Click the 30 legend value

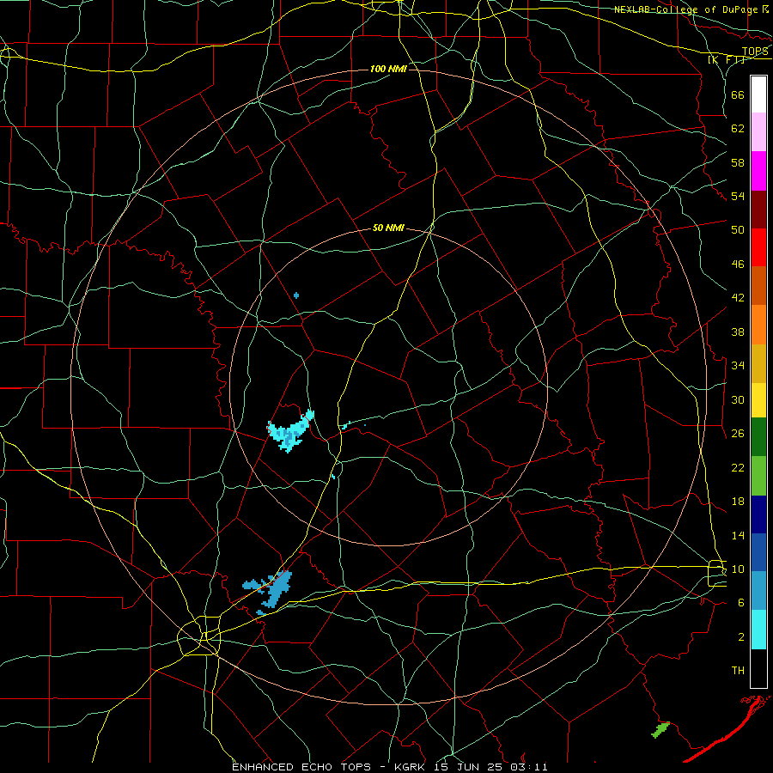(x=738, y=399)
